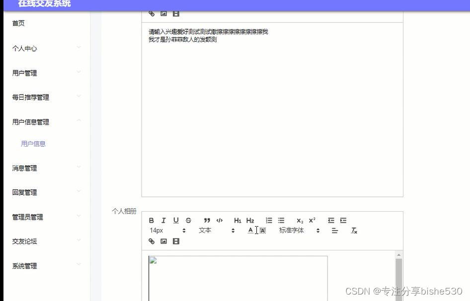Click 个人相册 editor scrollbar up arrow

point(398,255)
